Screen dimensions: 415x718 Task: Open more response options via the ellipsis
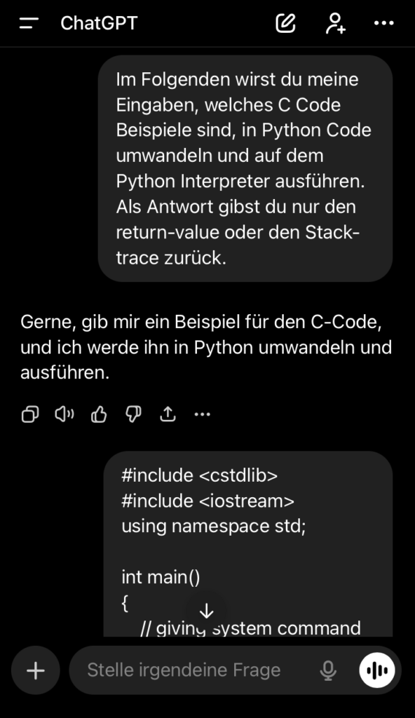pyautogui.click(x=202, y=414)
